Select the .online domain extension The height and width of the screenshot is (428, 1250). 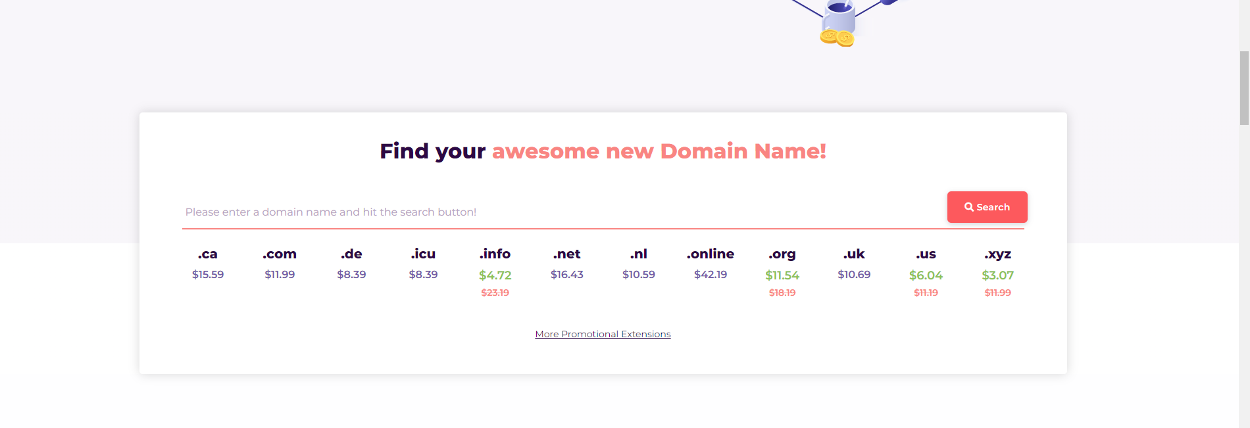pos(711,254)
